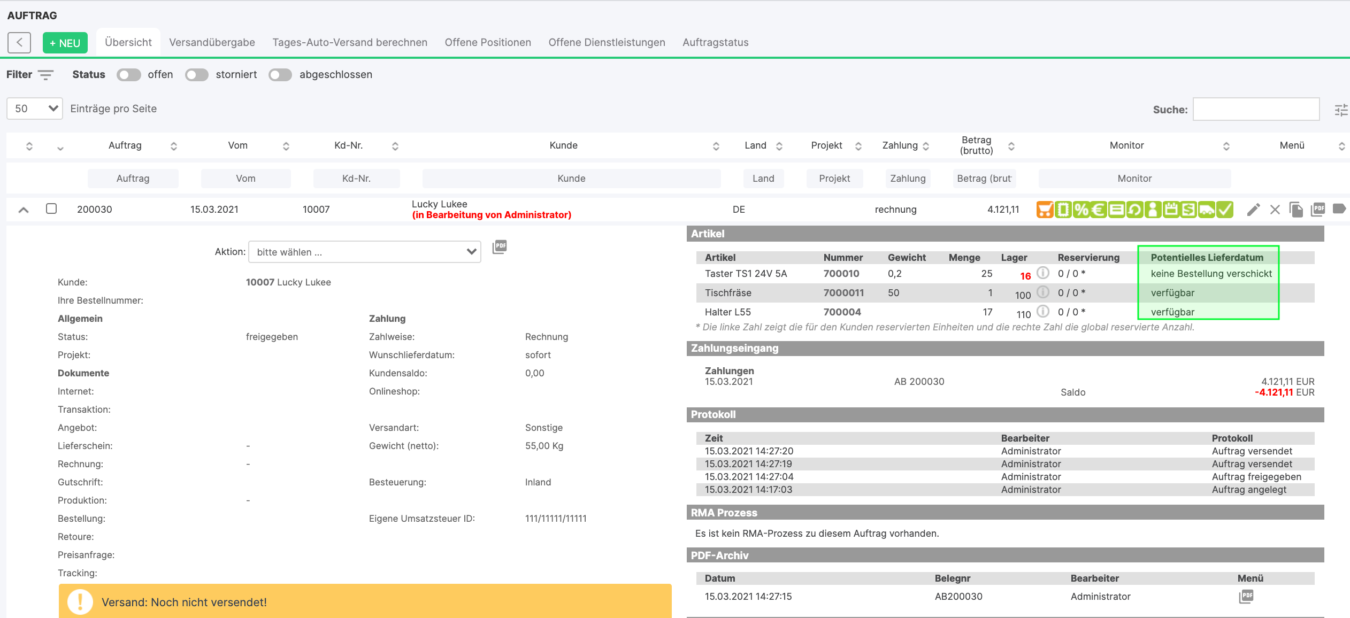Open the entries per page dropdown
Viewport: 1350px width, 618px height.
35,109
